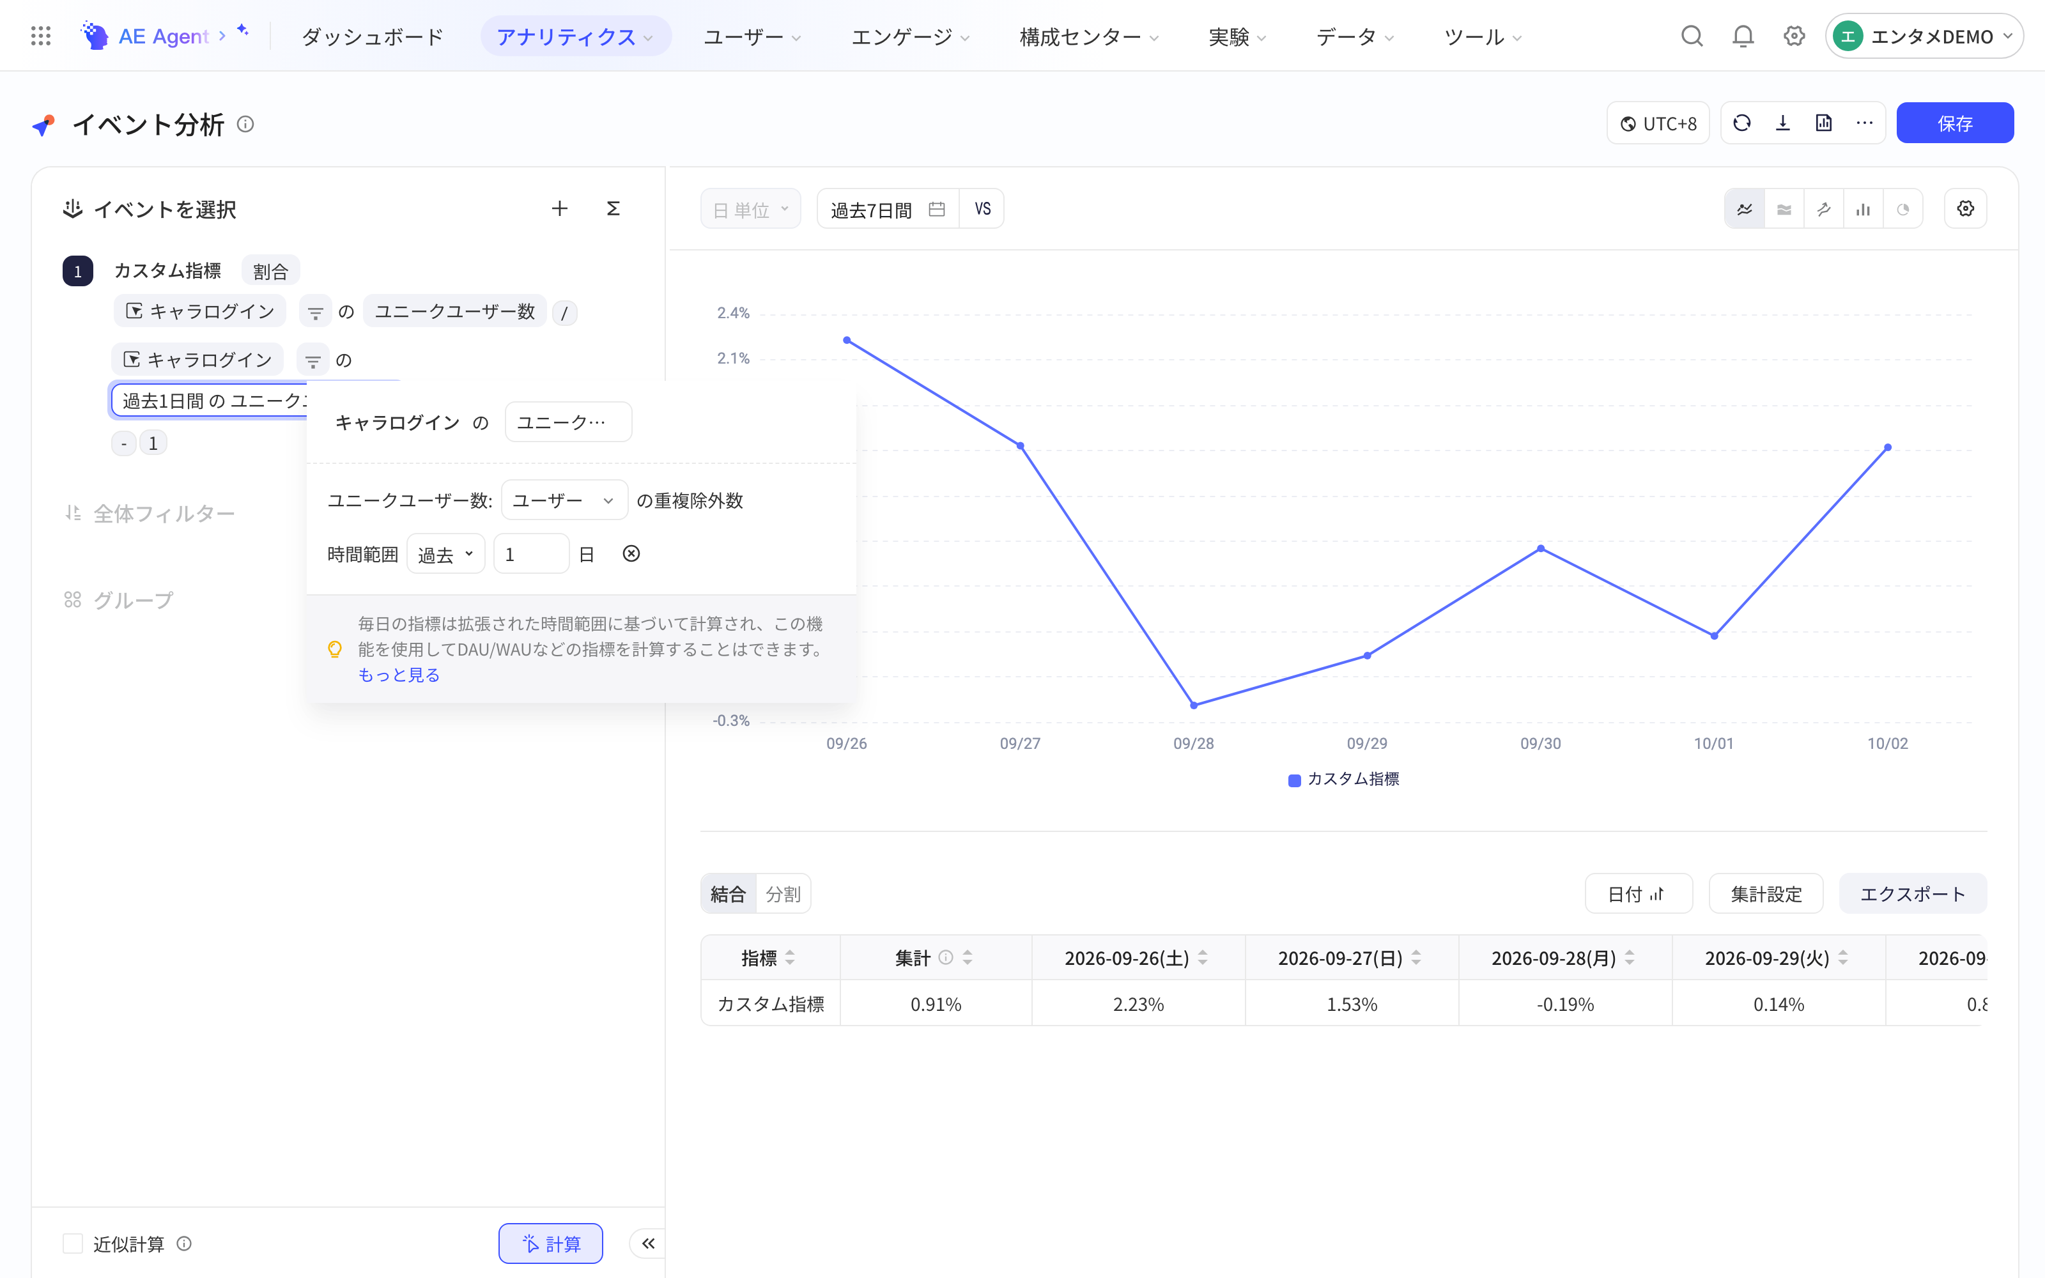Click the download icon in header toolbar
This screenshot has height=1278, width=2045.
(x=1783, y=123)
